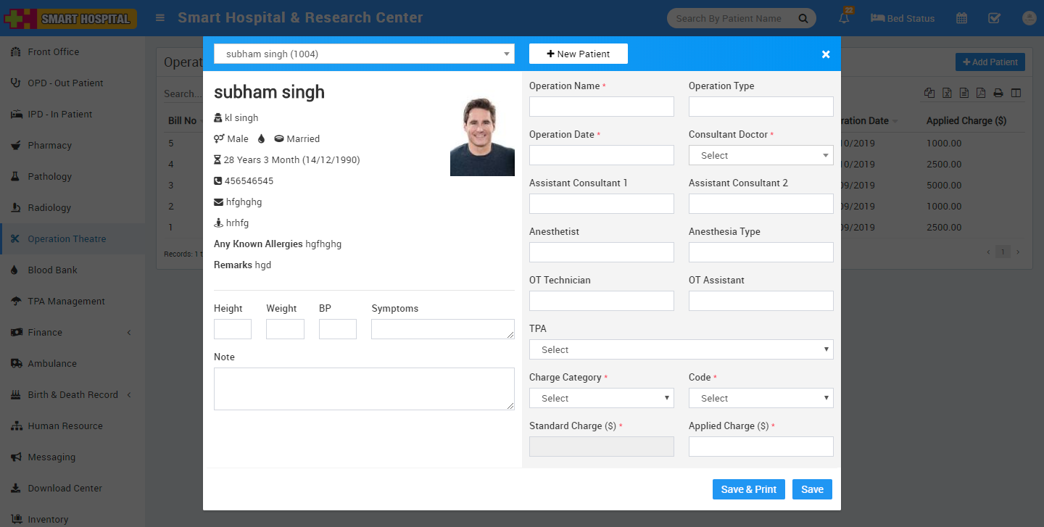Open the TPA select dropdown
1044x527 pixels.
coord(681,349)
